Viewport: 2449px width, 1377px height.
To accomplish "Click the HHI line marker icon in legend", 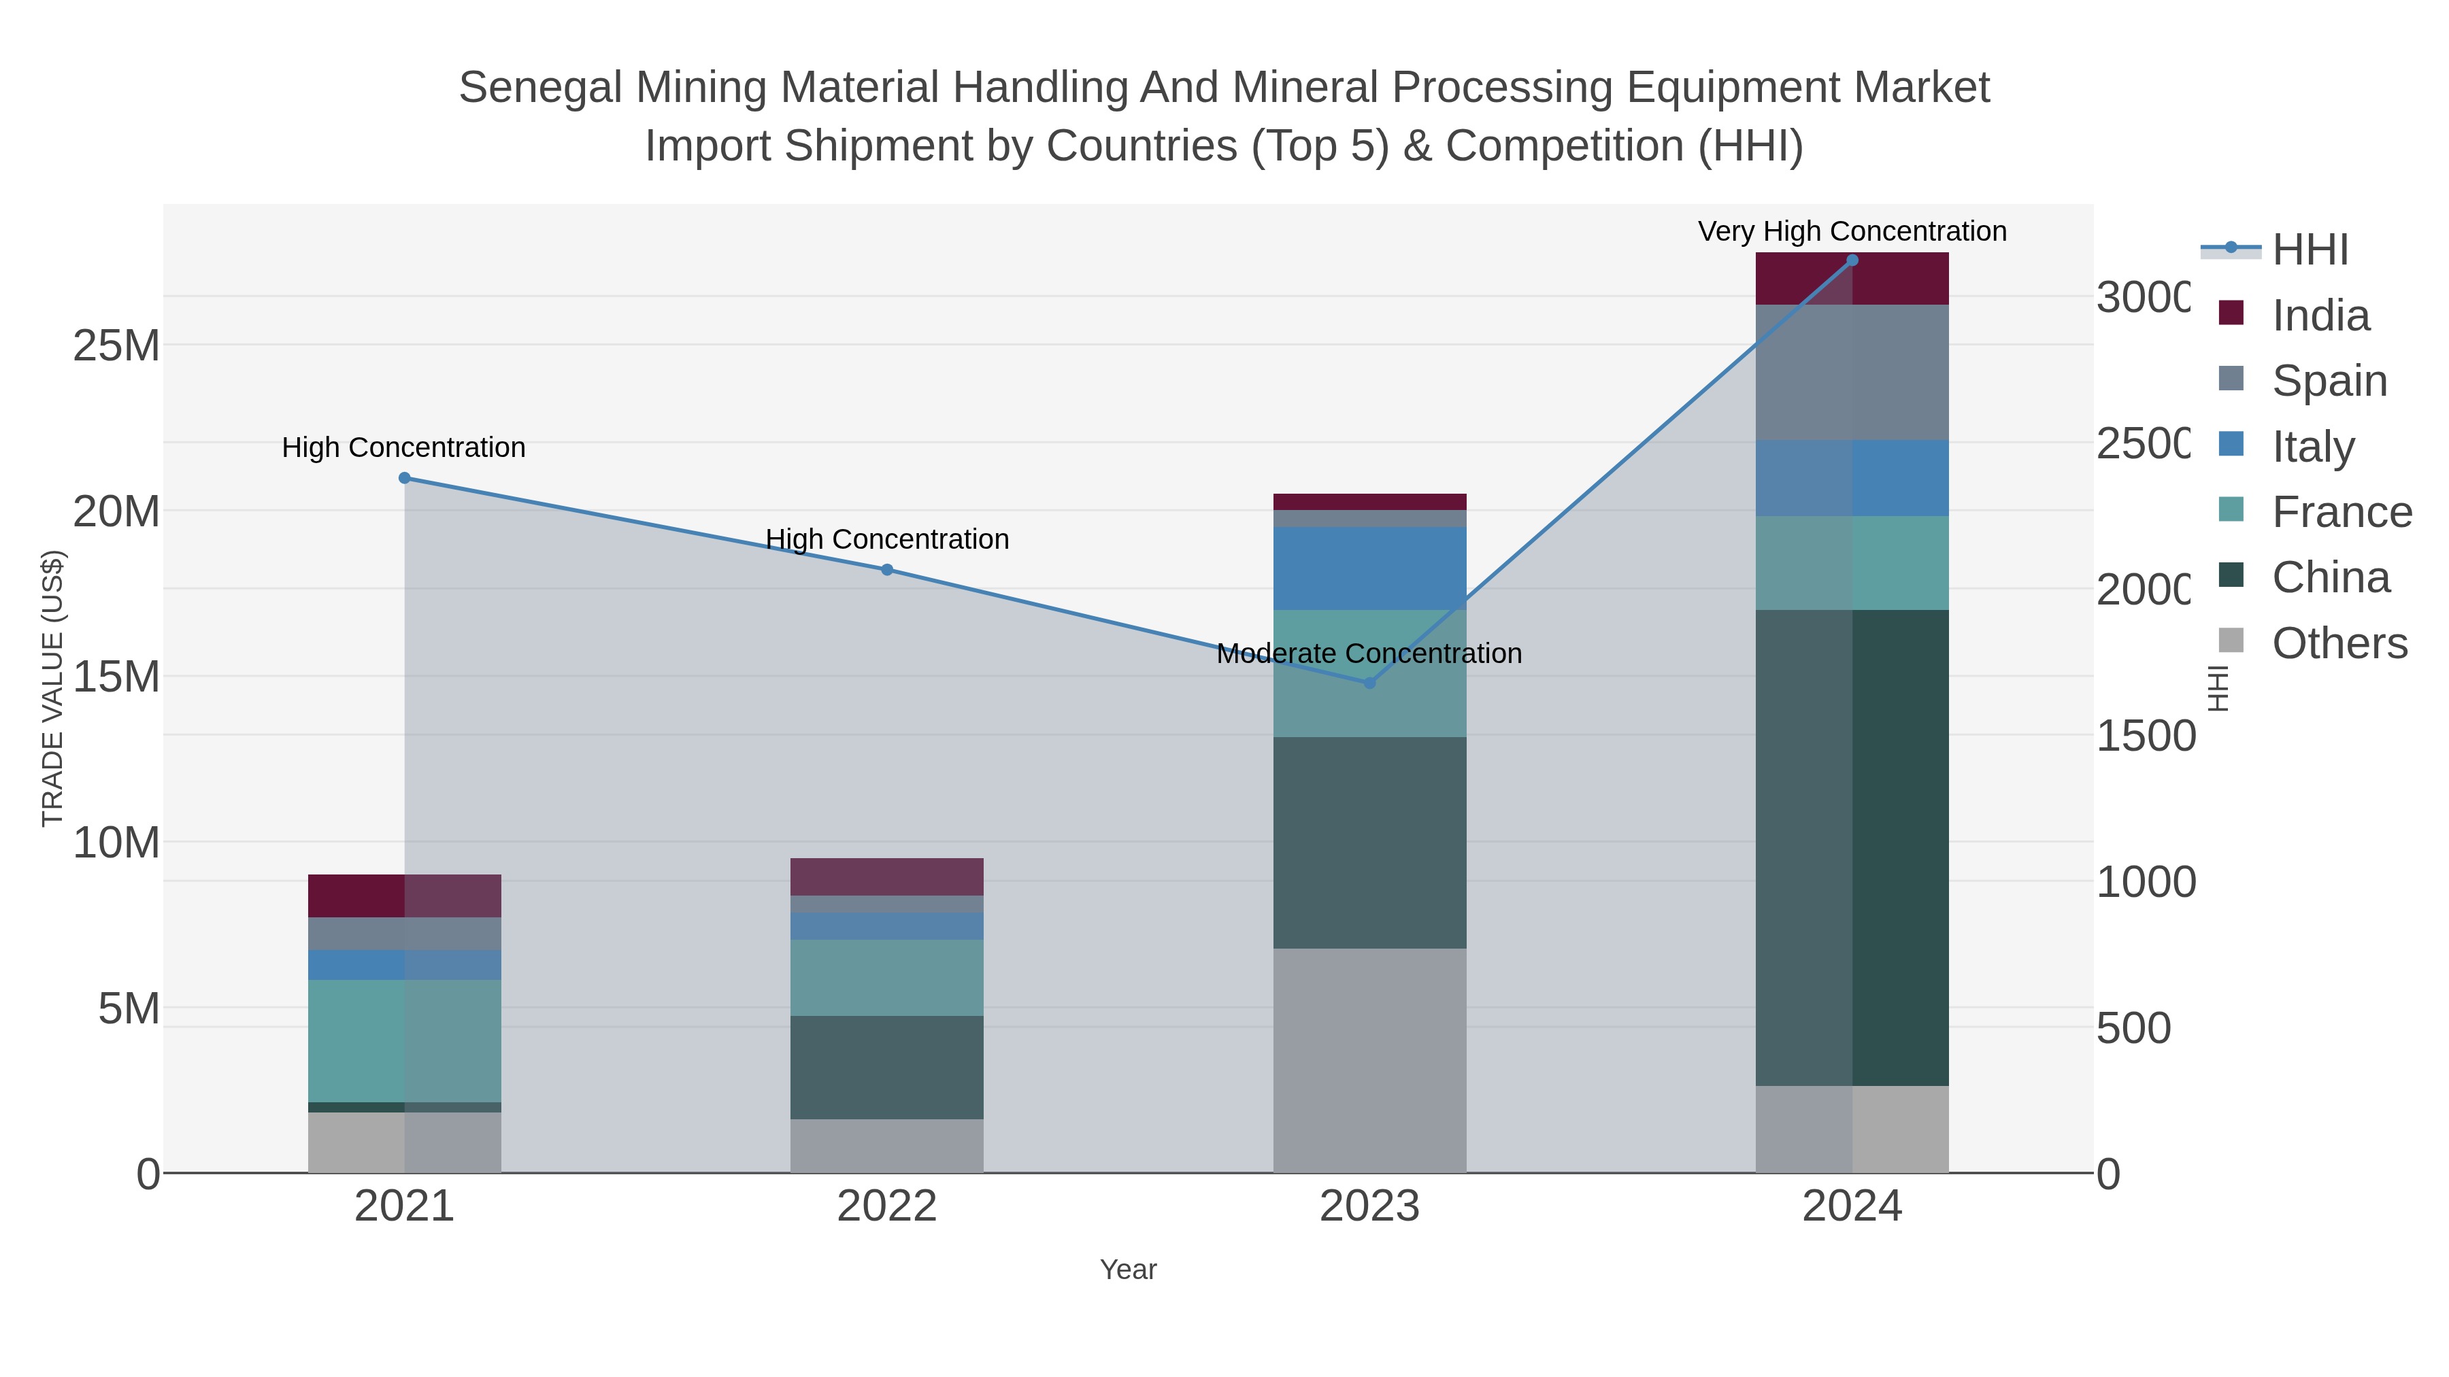I will (x=2231, y=248).
